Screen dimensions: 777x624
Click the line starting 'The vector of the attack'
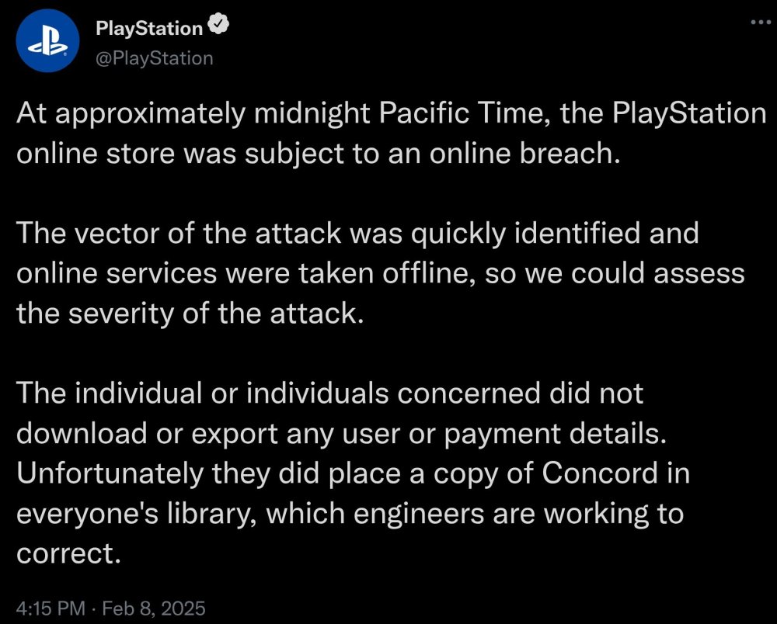(x=357, y=233)
